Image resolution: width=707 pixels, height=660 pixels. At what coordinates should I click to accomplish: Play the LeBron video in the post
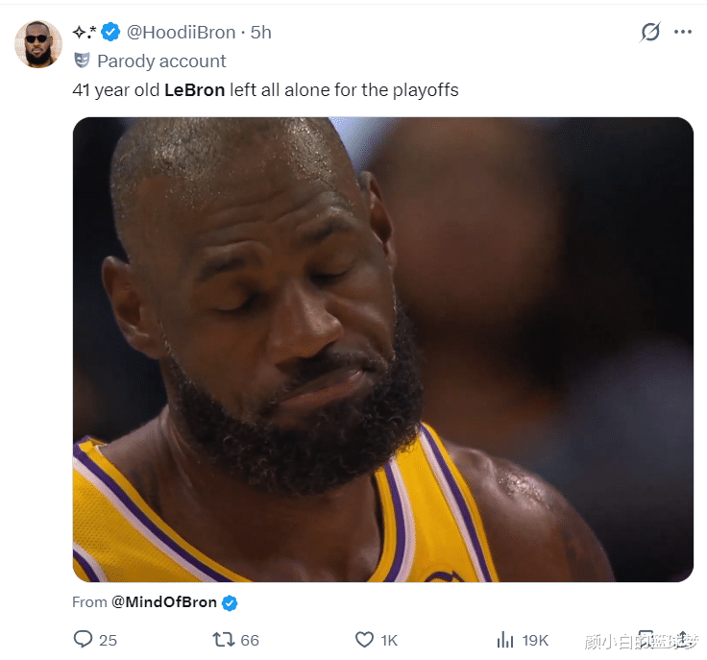pos(382,349)
